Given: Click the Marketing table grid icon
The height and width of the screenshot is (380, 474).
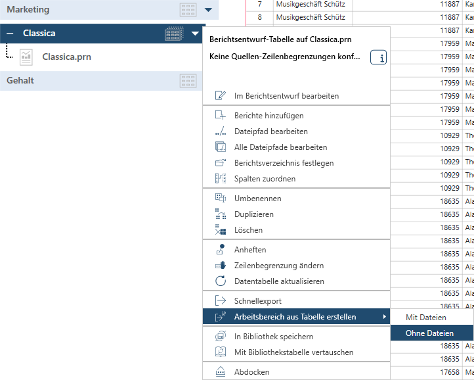Looking at the screenshot, I should (x=188, y=10).
